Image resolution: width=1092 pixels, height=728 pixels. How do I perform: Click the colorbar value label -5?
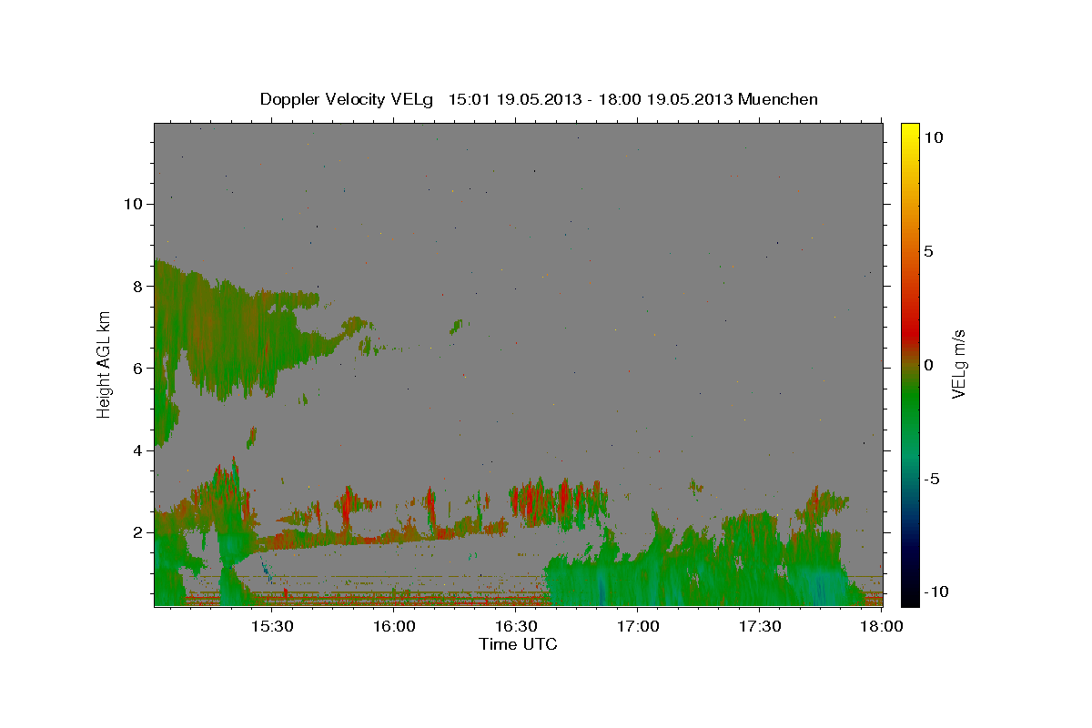931,479
